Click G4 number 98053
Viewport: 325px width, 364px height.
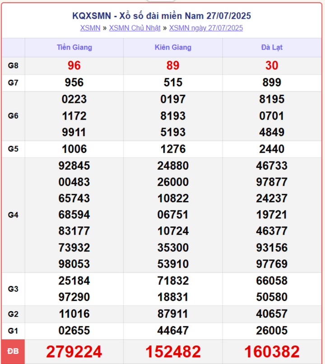[74, 264]
